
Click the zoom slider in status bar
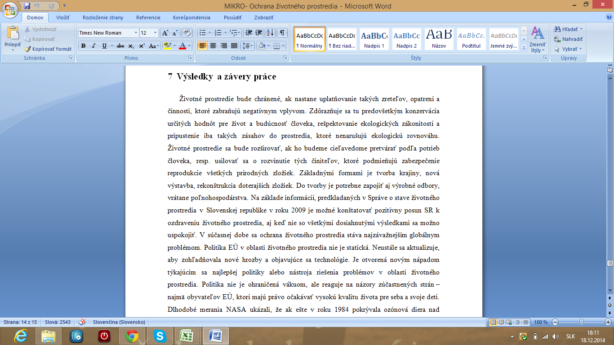tap(582, 322)
